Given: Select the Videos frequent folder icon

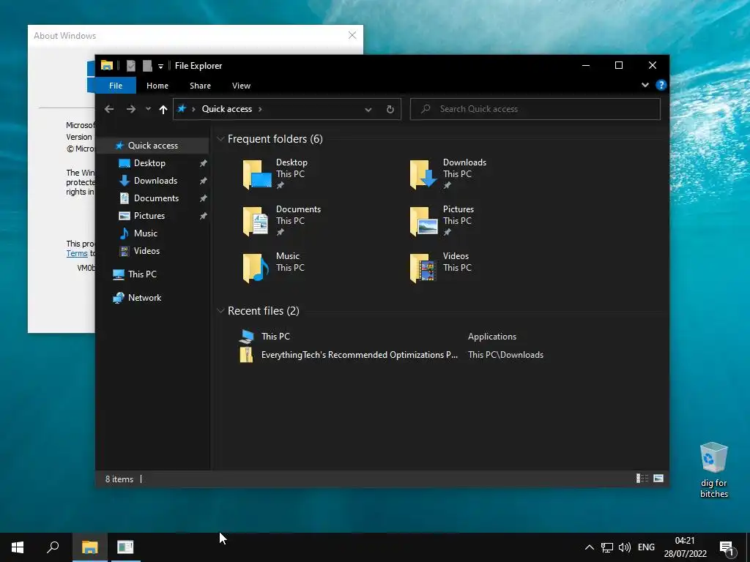Looking at the screenshot, I should pyautogui.click(x=423, y=268).
